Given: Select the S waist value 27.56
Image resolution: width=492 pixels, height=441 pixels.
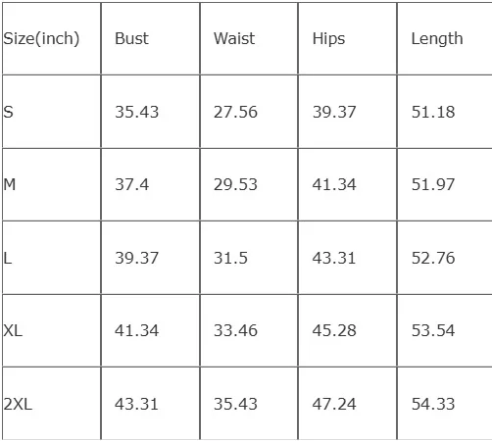Looking at the screenshot, I should pos(235,112).
